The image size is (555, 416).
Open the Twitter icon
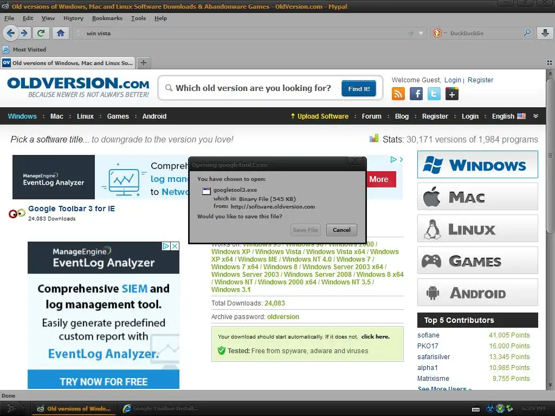[x=434, y=94]
